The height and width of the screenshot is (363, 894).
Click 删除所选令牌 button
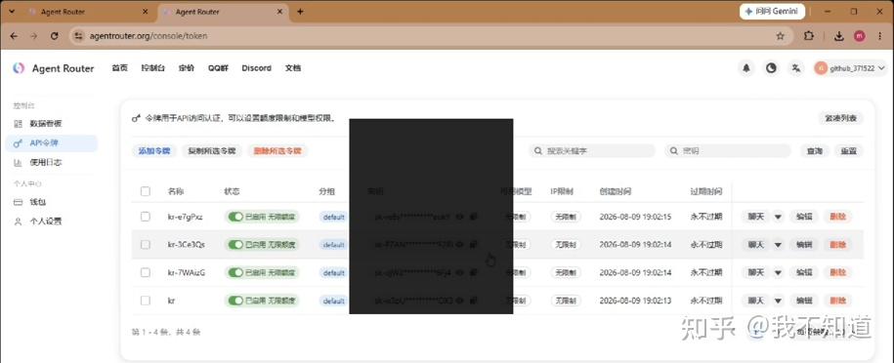pos(277,151)
